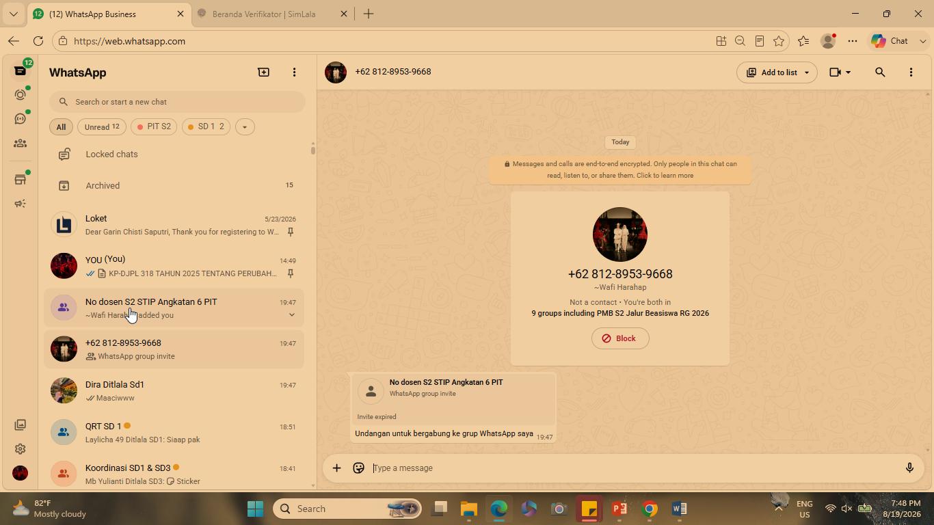The image size is (934, 525).
Task: Open chat list three-dot menu
Action: tap(294, 72)
